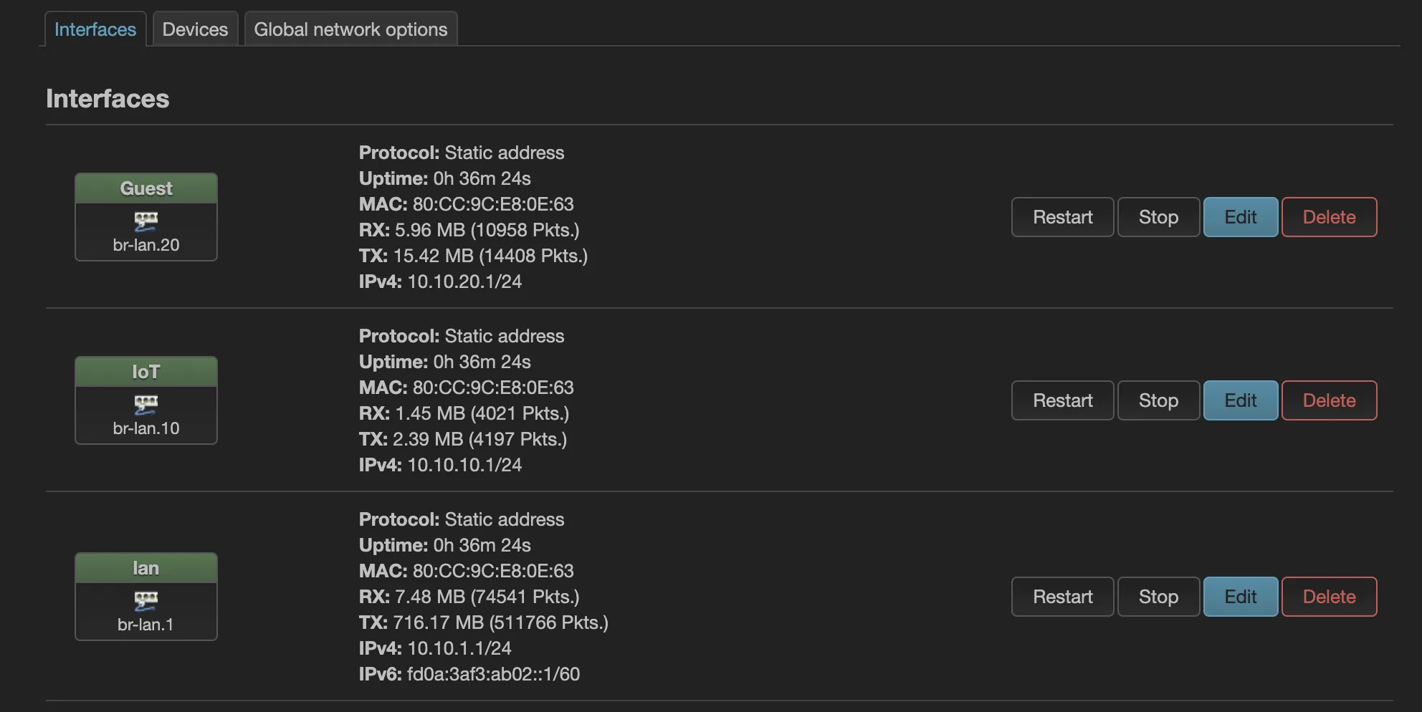The width and height of the screenshot is (1422, 712).
Task: Restart the IoT interface
Action: pos(1062,400)
